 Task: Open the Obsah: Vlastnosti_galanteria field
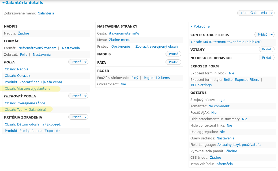(28, 89)
